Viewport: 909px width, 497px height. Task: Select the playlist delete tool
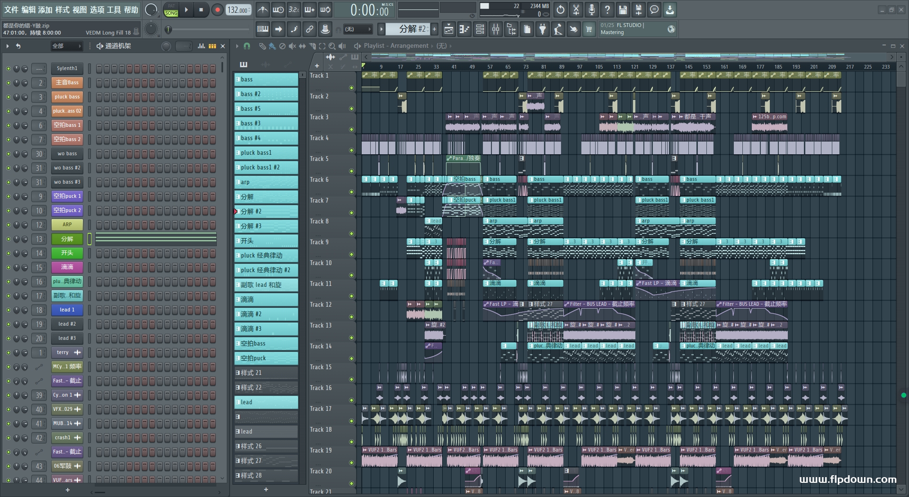[282, 46]
